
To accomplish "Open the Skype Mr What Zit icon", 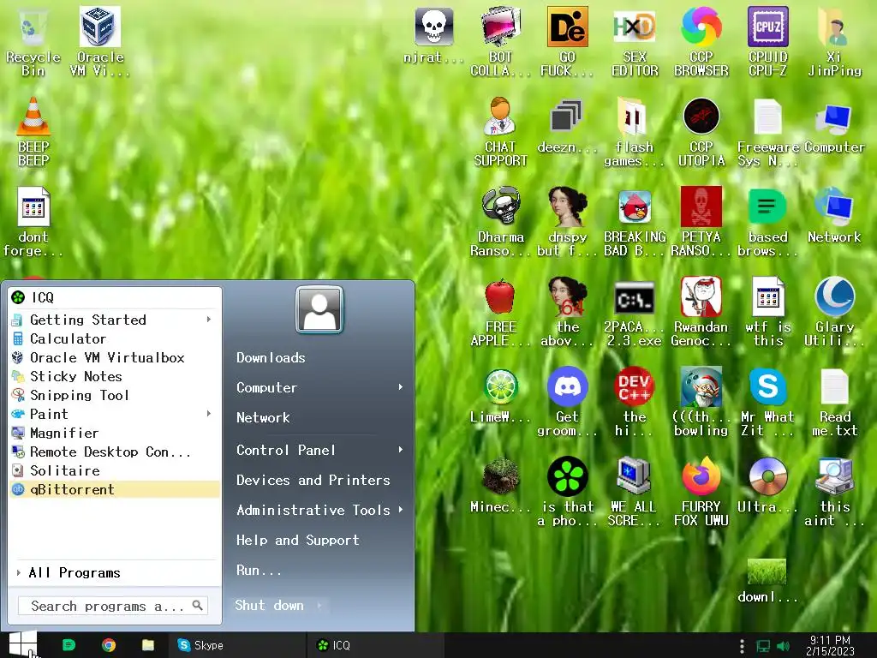I will click(768, 386).
